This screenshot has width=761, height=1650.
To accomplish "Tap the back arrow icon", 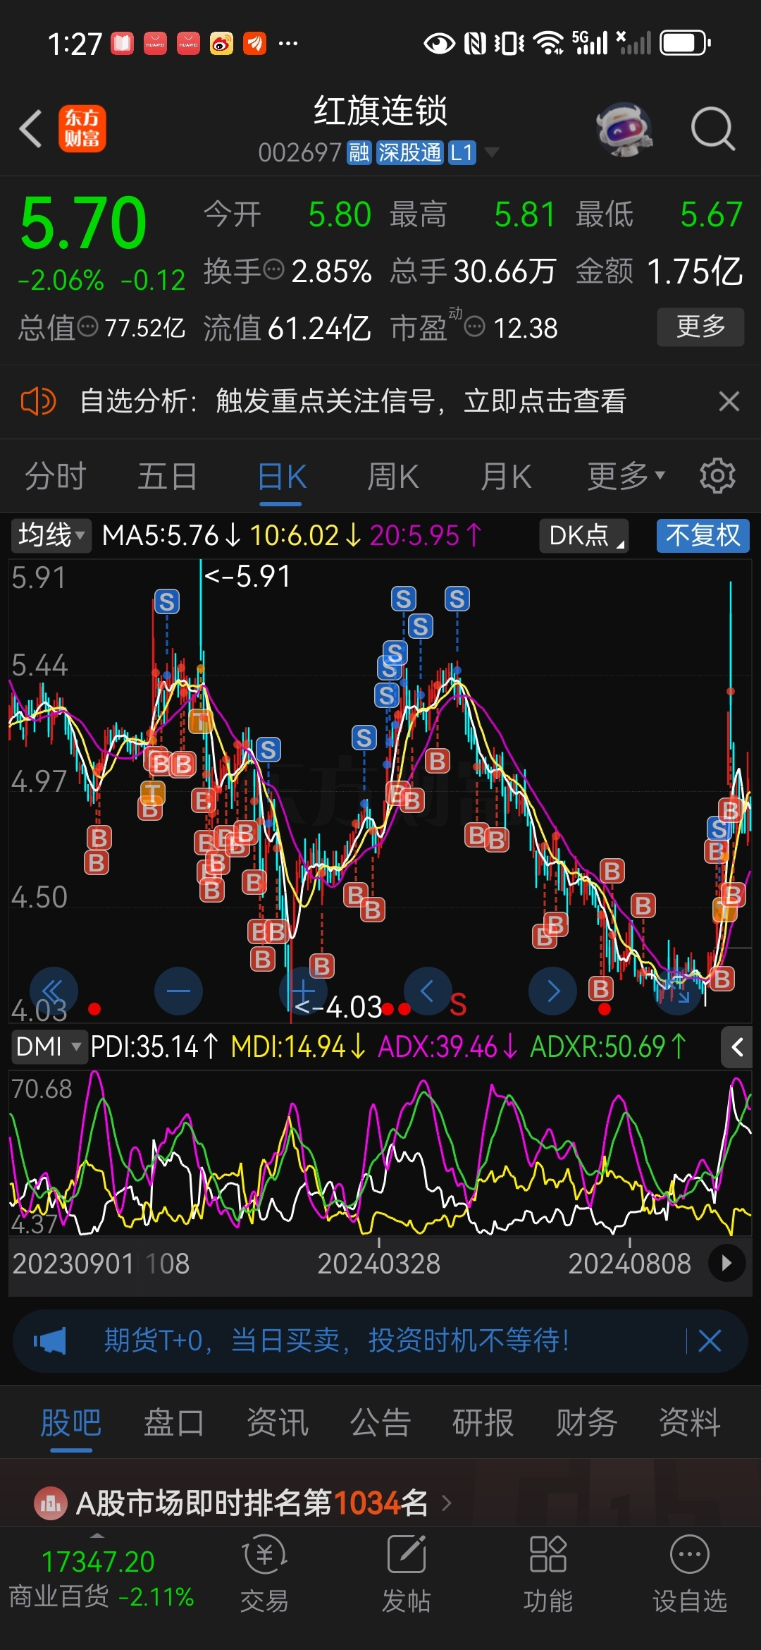I will pyautogui.click(x=31, y=128).
